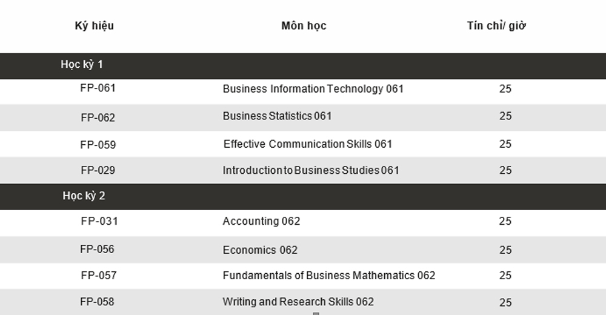The width and height of the screenshot is (606, 315).
Task: Click course code FP-062
Action: [98, 118]
